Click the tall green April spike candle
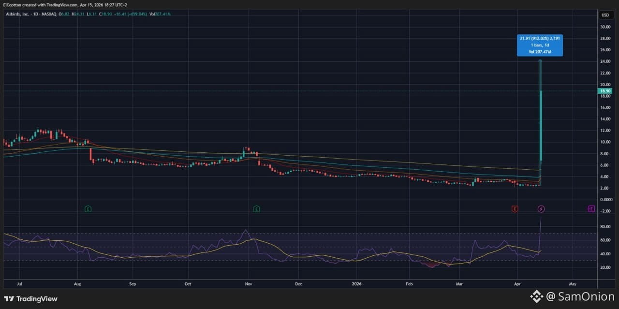619x309 pixels. (540, 126)
